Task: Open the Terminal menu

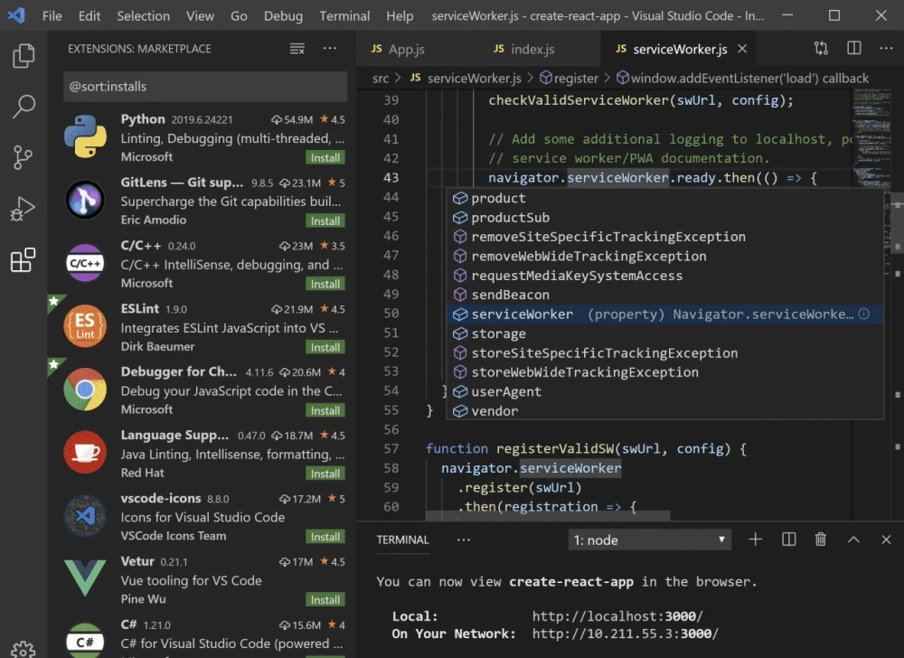Action: click(344, 16)
